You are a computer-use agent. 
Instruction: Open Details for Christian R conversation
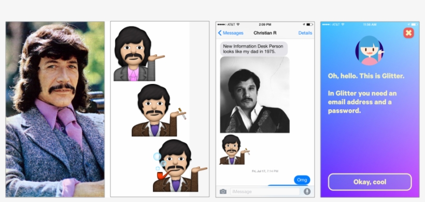(x=305, y=33)
